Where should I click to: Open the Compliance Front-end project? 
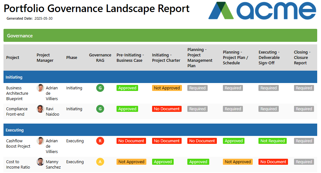click(17, 112)
